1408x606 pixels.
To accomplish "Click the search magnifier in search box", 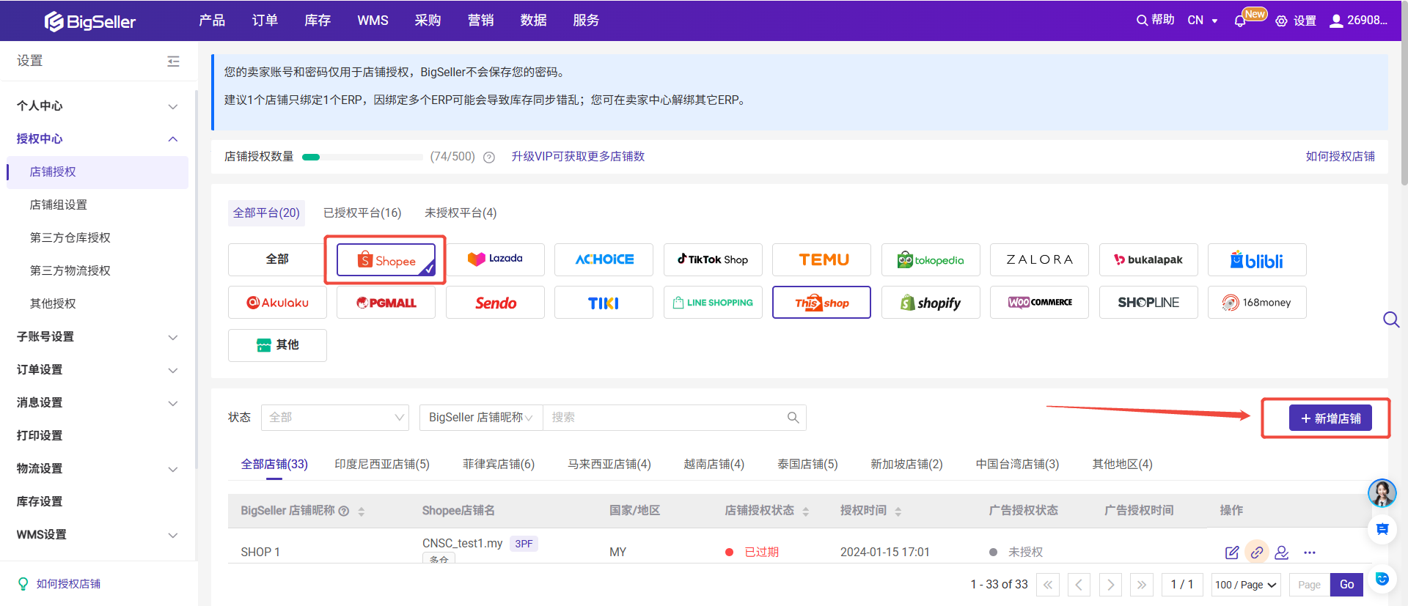I will point(793,418).
